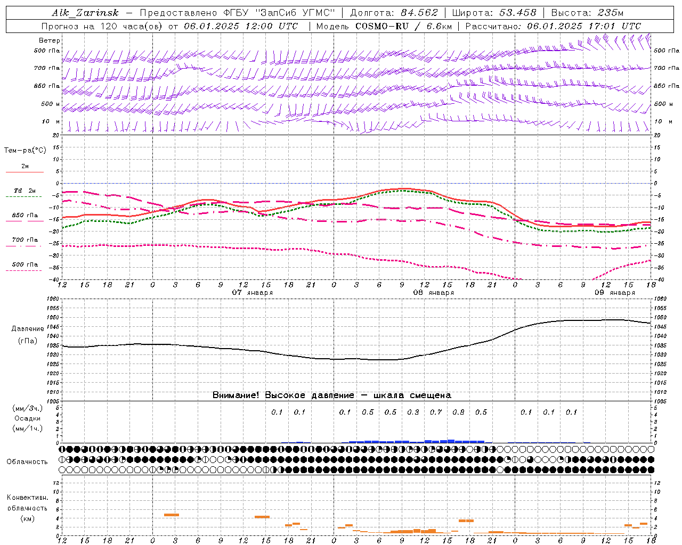Select the forecast start 06.01.2025 12:00 UTC
The width and height of the screenshot is (682, 545).
[x=241, y=26]
